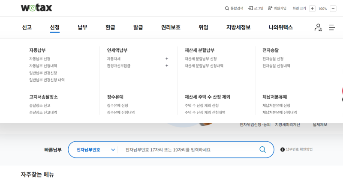Image resolution: width=343 pixels, height=181 pixels.
Task: Open the 위임 menu
Action: point(203,27)
